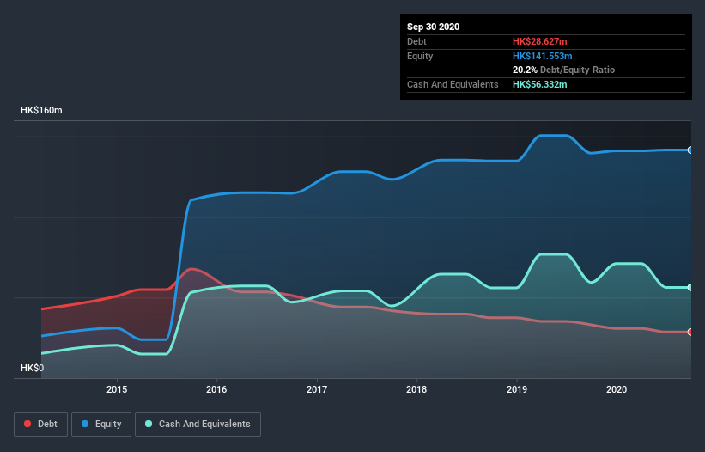Viewport: 705px width, 452px height.
Task: Toggle the Equity series legend button
Action: pos(101,425)
